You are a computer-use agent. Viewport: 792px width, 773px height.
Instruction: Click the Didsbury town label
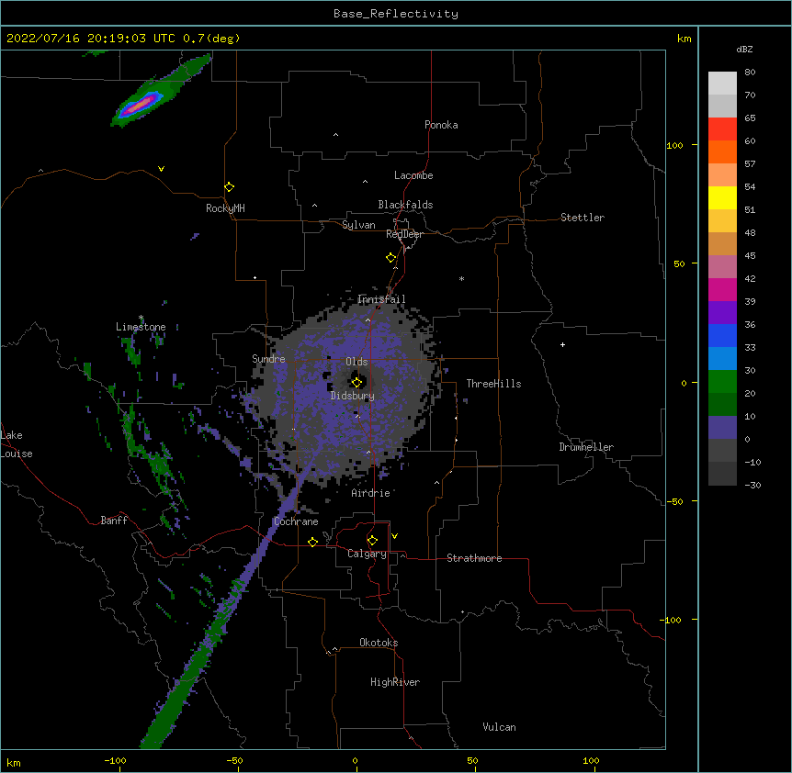[x=353, y=396]
